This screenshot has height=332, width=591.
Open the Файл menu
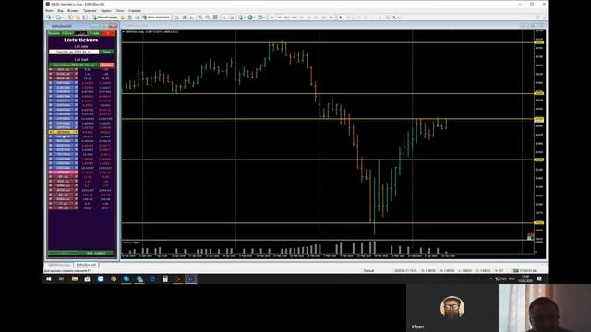(49, 11)
